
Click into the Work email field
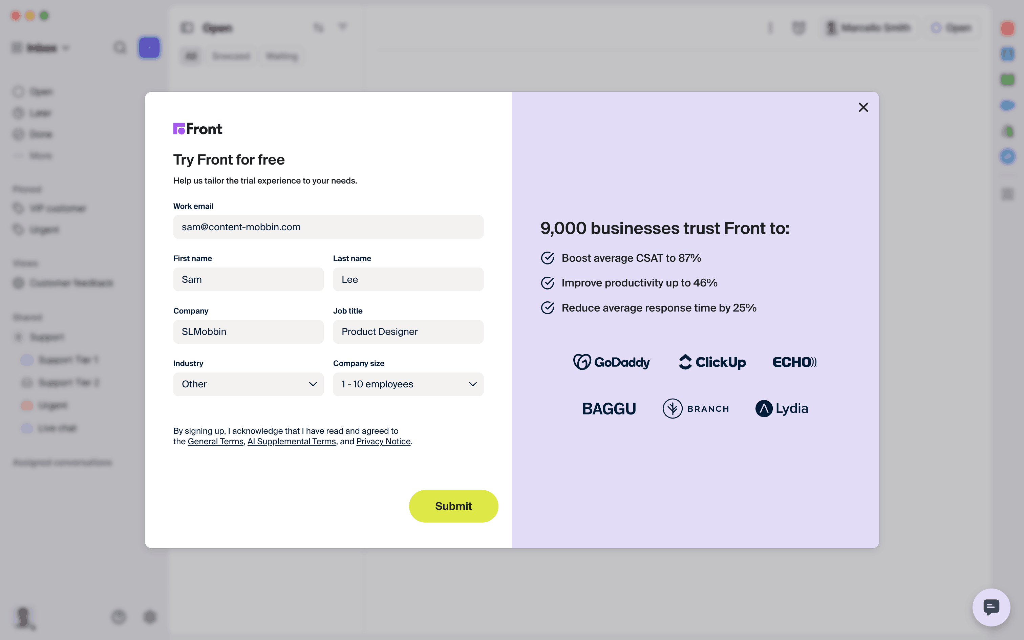[x=328, y=227]
